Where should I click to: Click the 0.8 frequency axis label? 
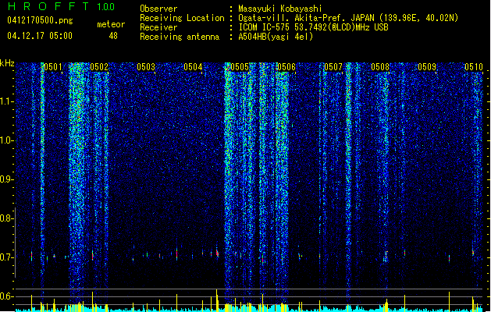coord(5,218)
